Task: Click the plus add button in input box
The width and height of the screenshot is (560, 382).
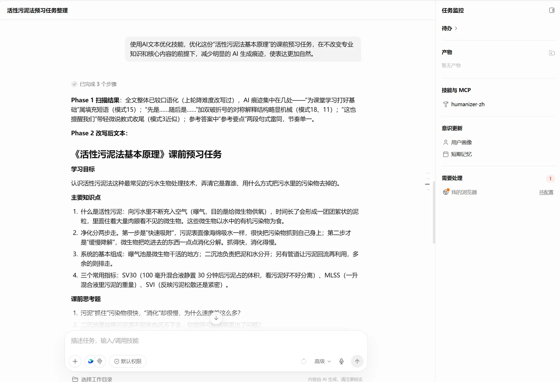Action: (75, 361)
